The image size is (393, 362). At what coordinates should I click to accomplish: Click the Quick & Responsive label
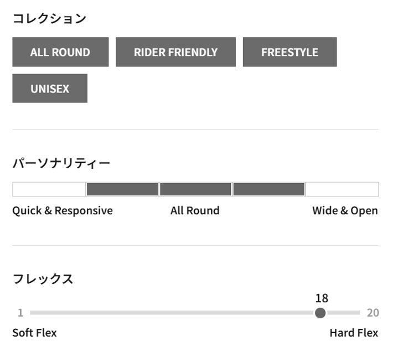tap(63, 210)
